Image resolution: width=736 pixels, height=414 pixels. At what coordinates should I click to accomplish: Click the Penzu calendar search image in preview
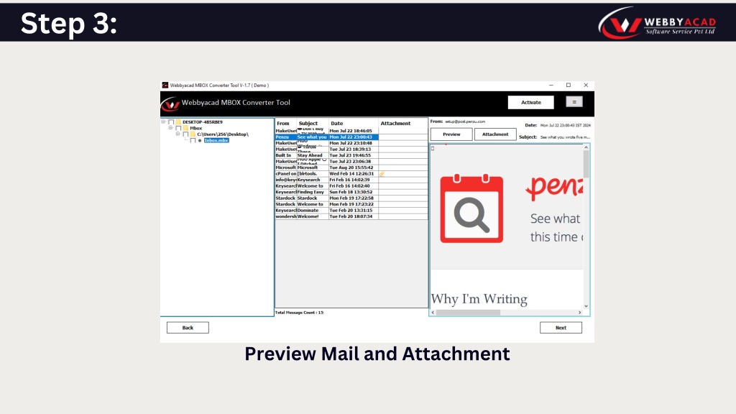click(471, 209)
